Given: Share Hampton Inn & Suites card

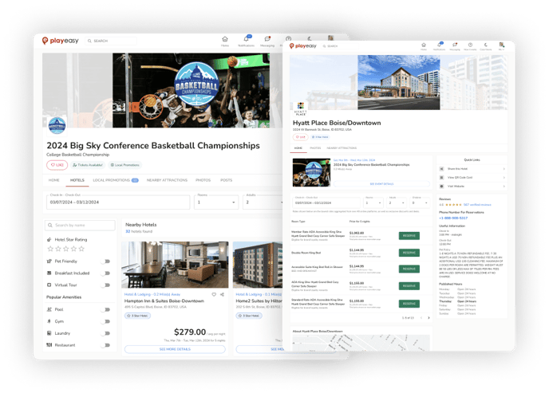Looking at the screenshot, I should coord(223,294).
